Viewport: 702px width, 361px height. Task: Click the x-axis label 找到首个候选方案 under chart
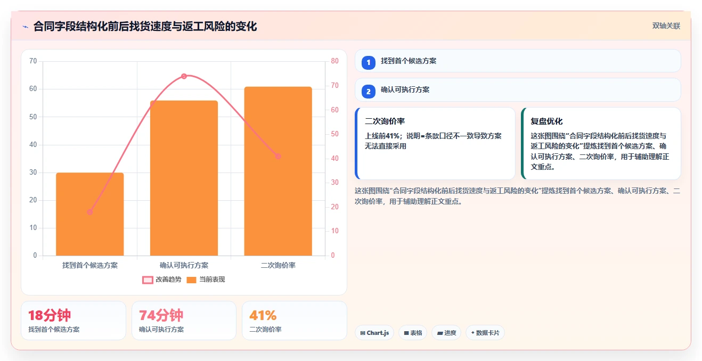click(x=90, y=265)
